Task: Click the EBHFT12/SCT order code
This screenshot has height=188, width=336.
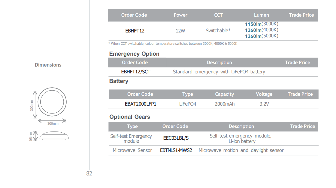Action: 136,72
